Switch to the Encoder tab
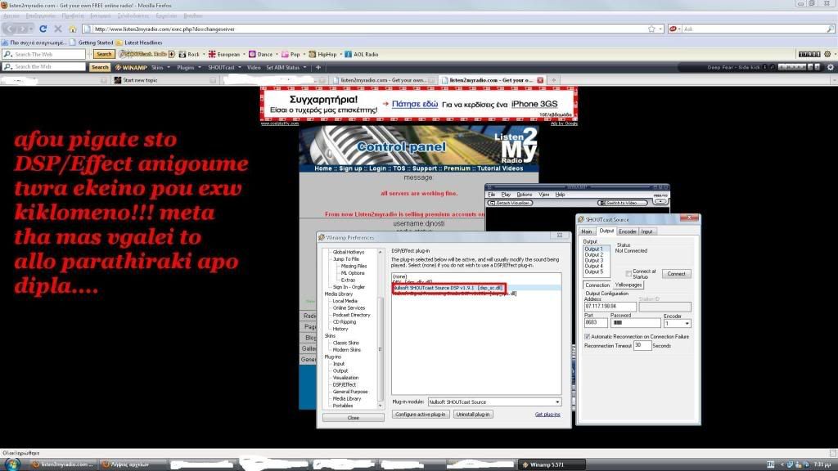The image size is (838, 471). 628,231
